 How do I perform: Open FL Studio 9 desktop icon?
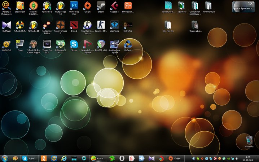(47, 7)
